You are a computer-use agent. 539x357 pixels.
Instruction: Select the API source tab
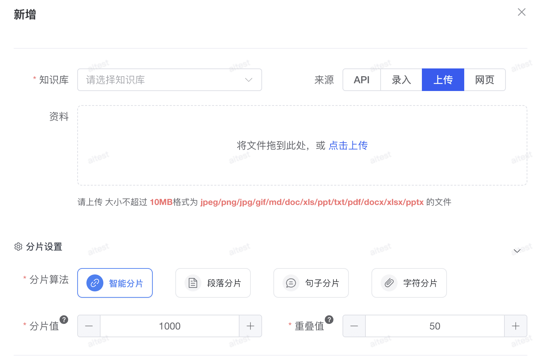point(362,80)
